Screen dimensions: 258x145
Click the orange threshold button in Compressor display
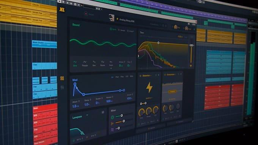point(172,92)
